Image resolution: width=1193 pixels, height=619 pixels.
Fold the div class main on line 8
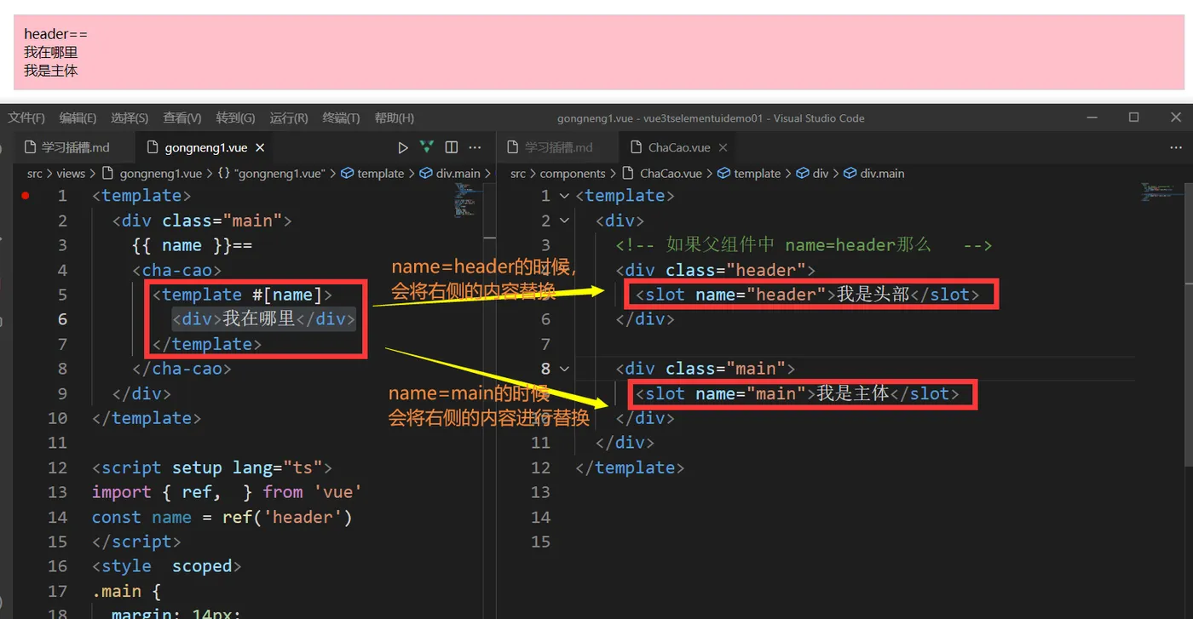pos(564,369)
